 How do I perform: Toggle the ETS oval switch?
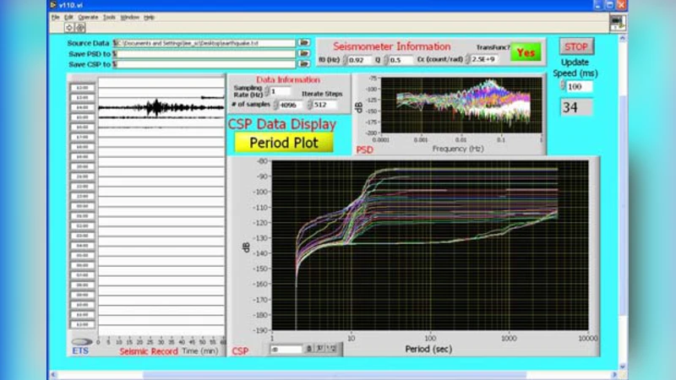click(x=81, y=342)
